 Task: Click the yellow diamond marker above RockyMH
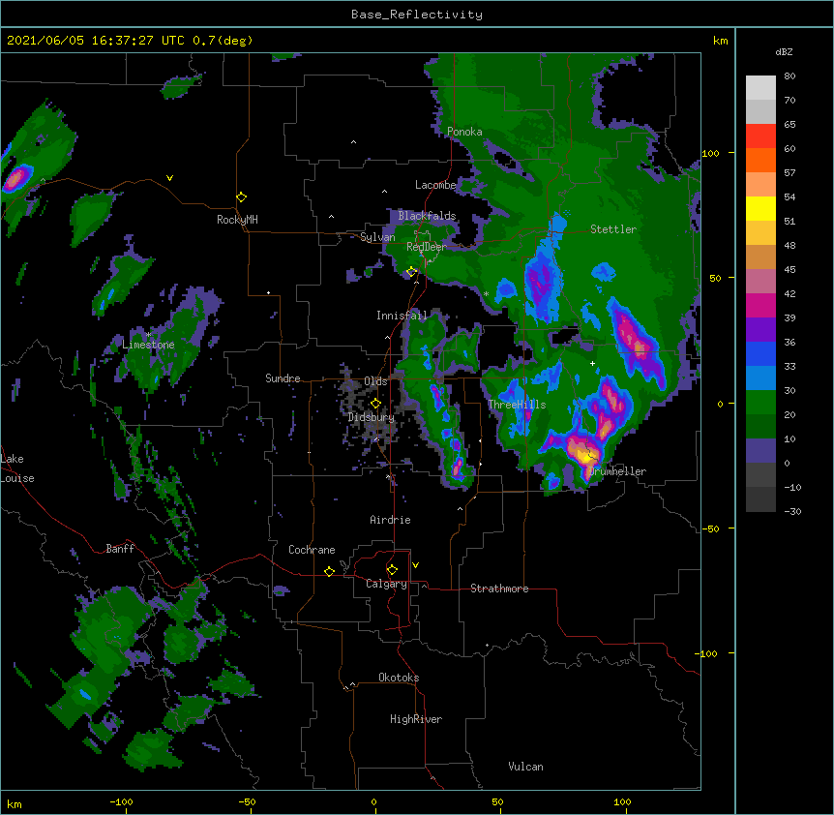[x=241, y=197]
